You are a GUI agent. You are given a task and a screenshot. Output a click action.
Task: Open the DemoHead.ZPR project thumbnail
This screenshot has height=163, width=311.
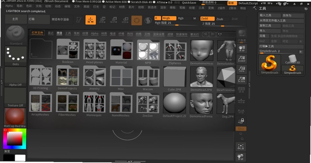201,77
